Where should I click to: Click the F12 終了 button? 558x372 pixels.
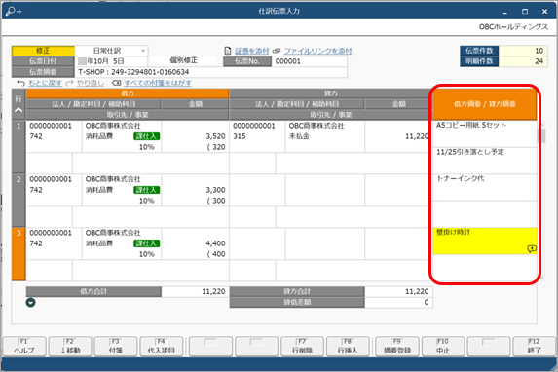(534, 347)
